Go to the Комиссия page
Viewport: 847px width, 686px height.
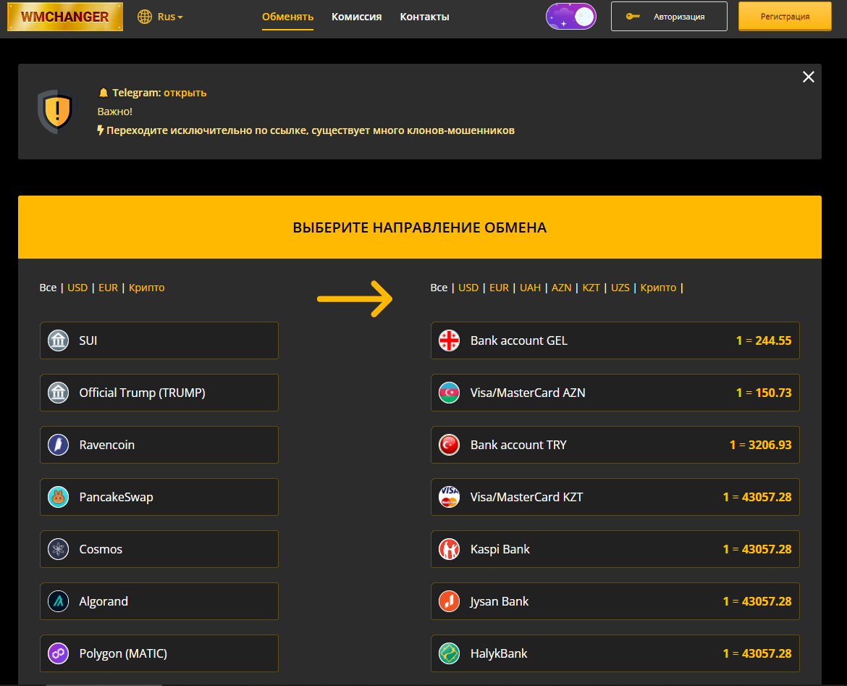point(356,17)
